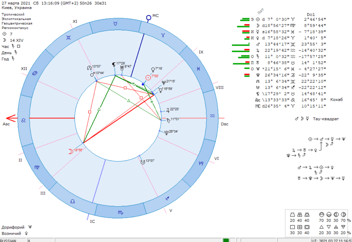Click the Gemini sign in the zodiac ring

coord(69,38)
